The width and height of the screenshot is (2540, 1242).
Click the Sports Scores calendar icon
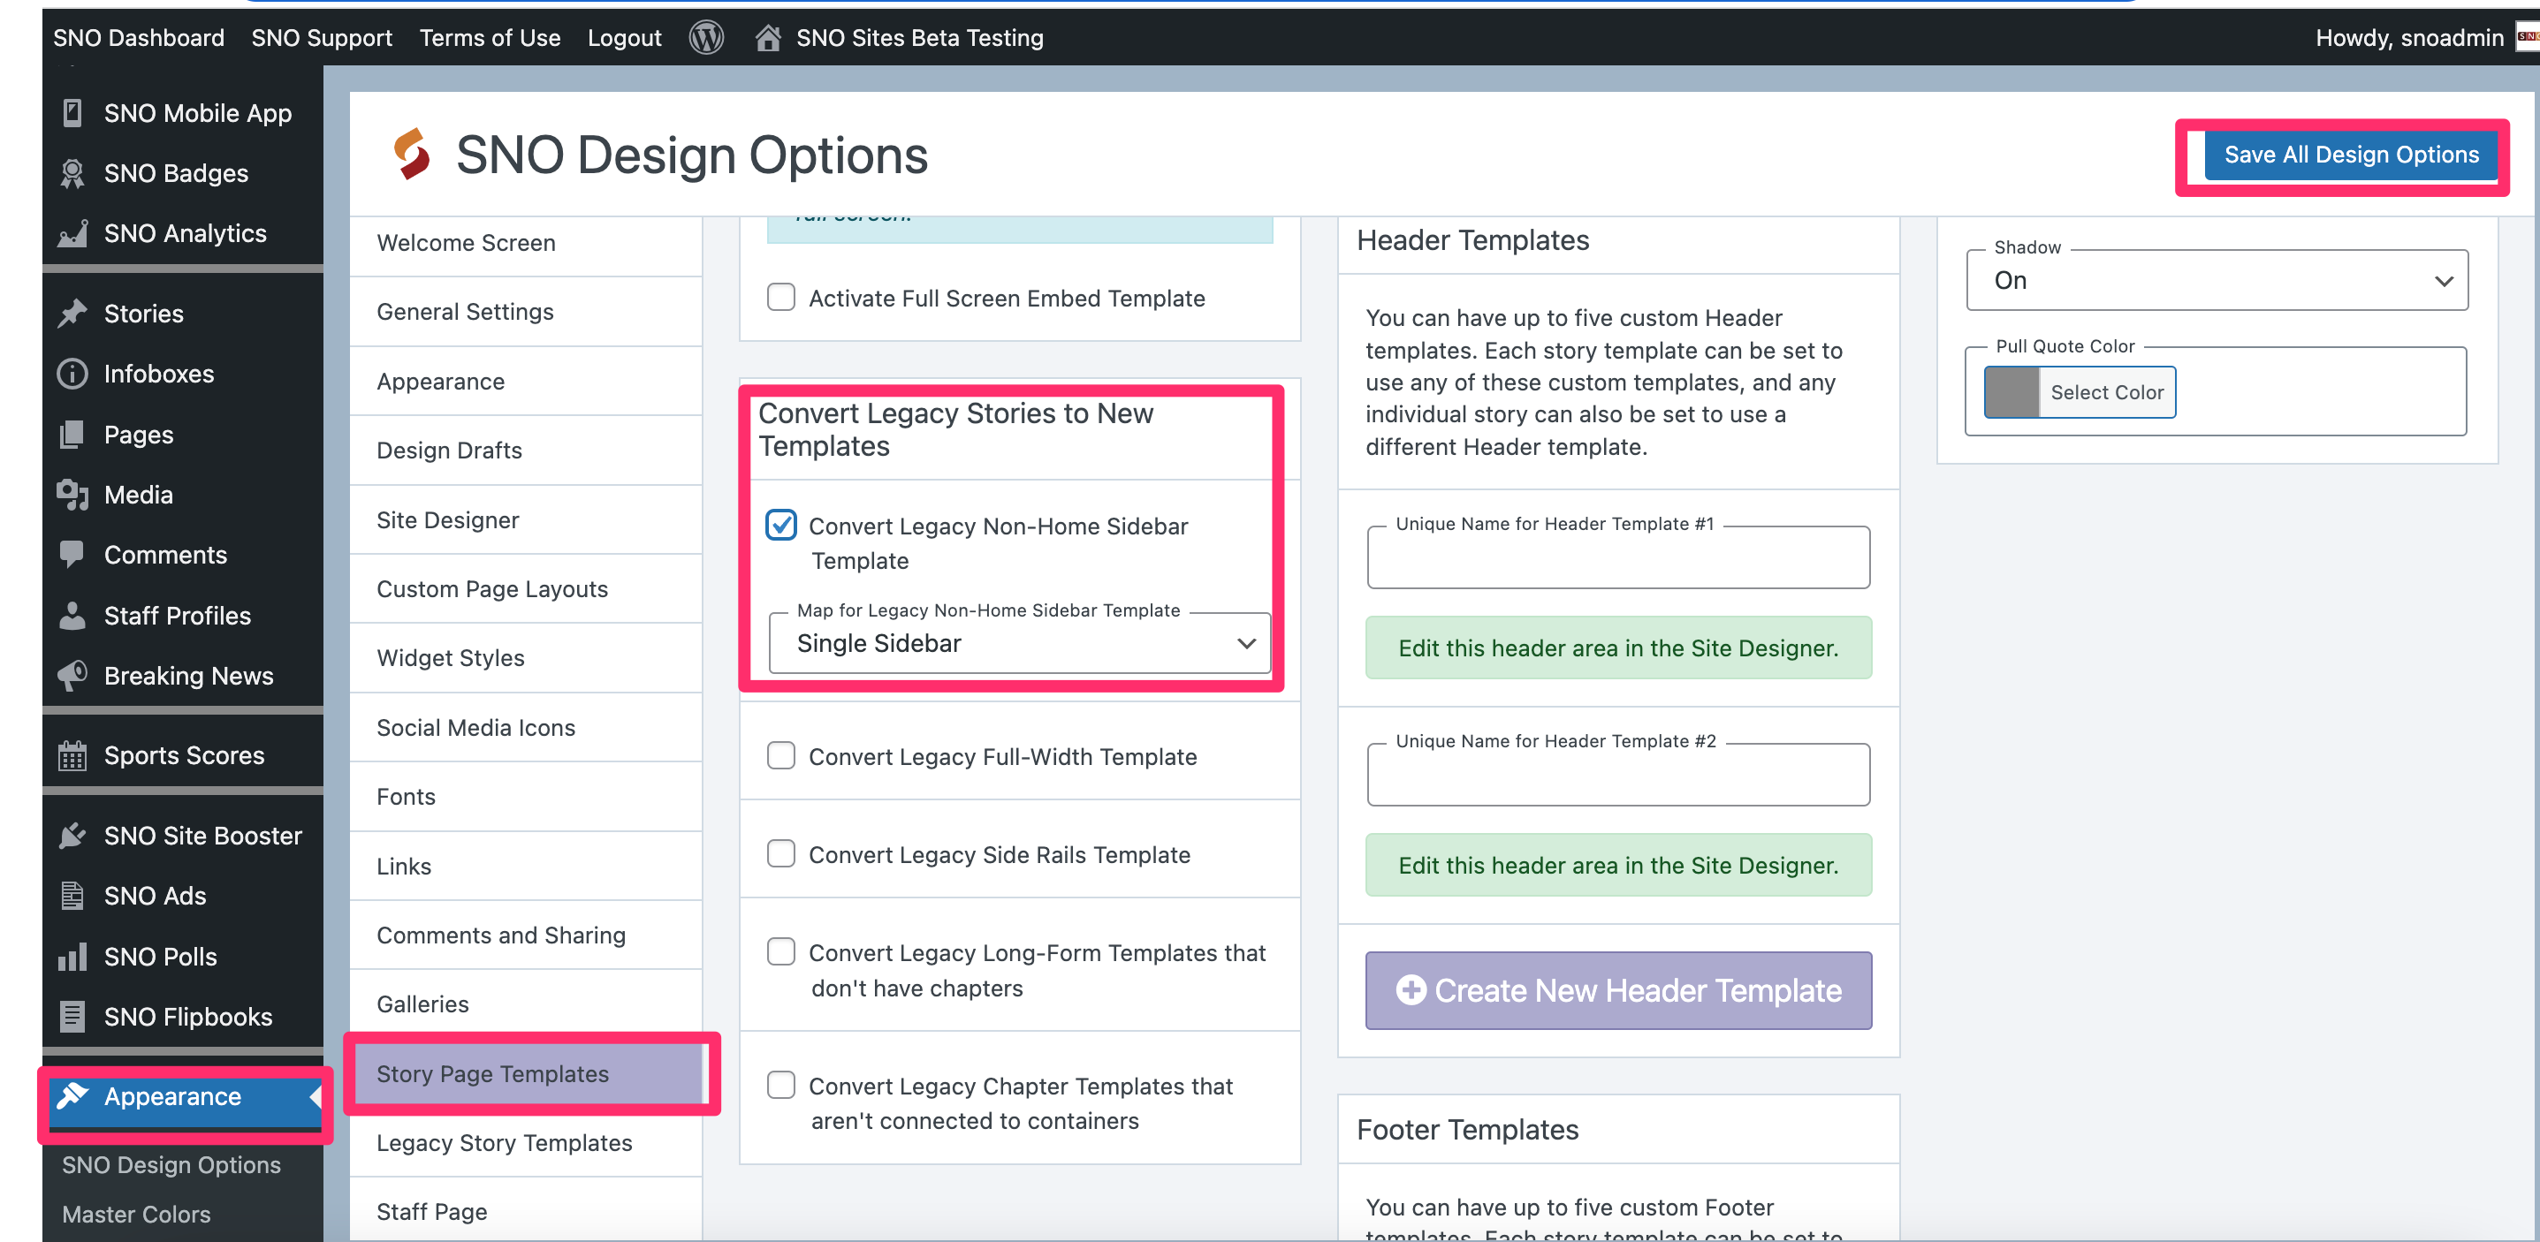(72, 756)
